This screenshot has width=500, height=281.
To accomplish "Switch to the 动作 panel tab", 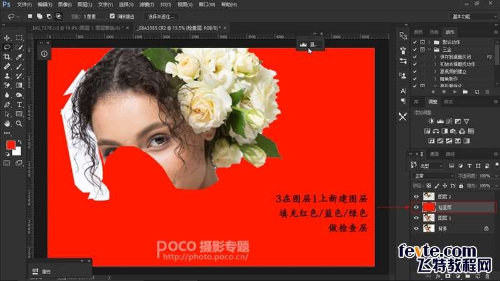I will pyautogui.click(x=450, y=32).
